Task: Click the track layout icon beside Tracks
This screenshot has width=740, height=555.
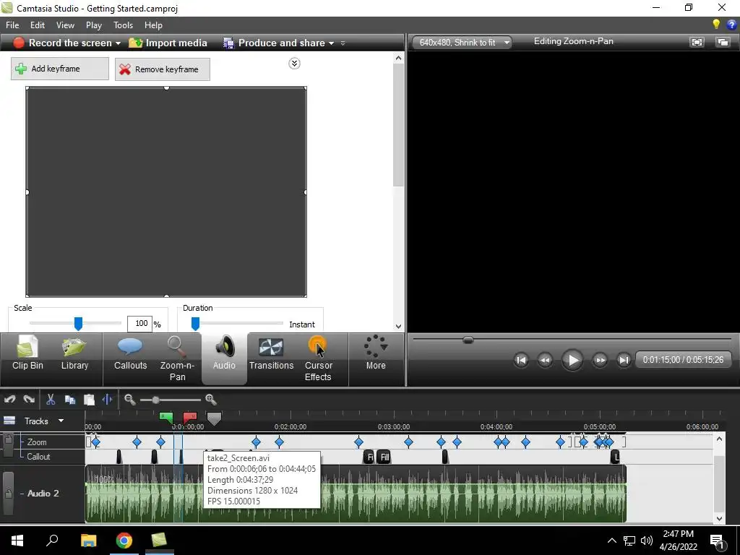Action: coord(9,421)
